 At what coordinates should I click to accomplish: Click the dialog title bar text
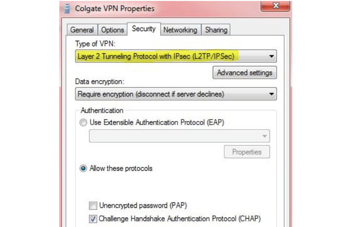(115, 9)
